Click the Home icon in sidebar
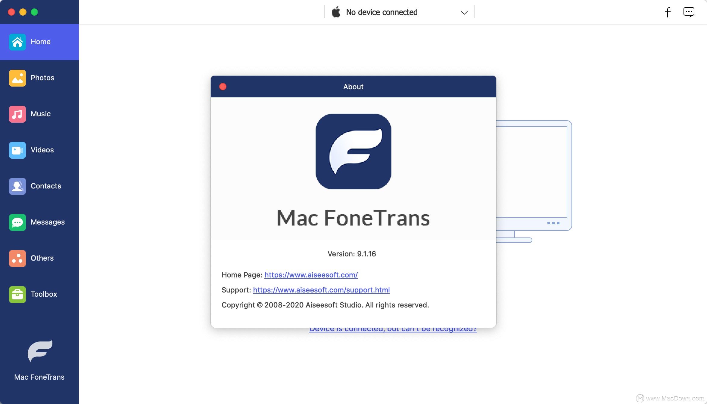 pos(17,42)
